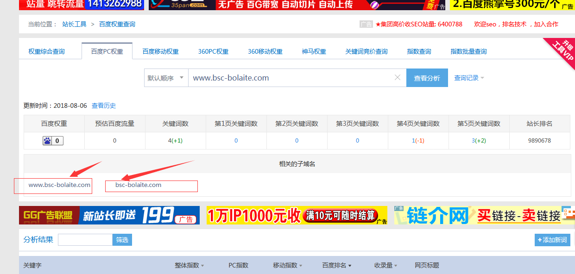Image resolution: width=575 pixels, height=274 pixels.
Task: Open the 链介网 买链接-卖链接 banner
Action: click(x=485, y=215)
